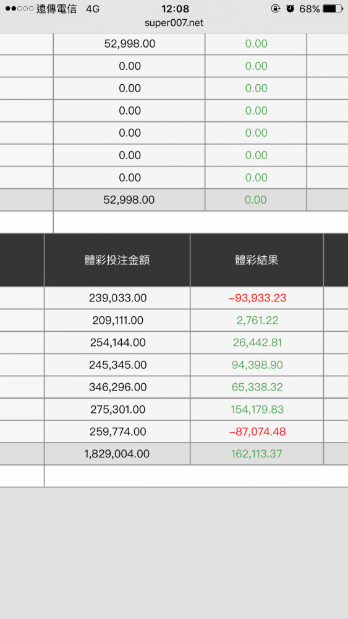
Task: Tap the alarm clock status icon
Action: 291,9
